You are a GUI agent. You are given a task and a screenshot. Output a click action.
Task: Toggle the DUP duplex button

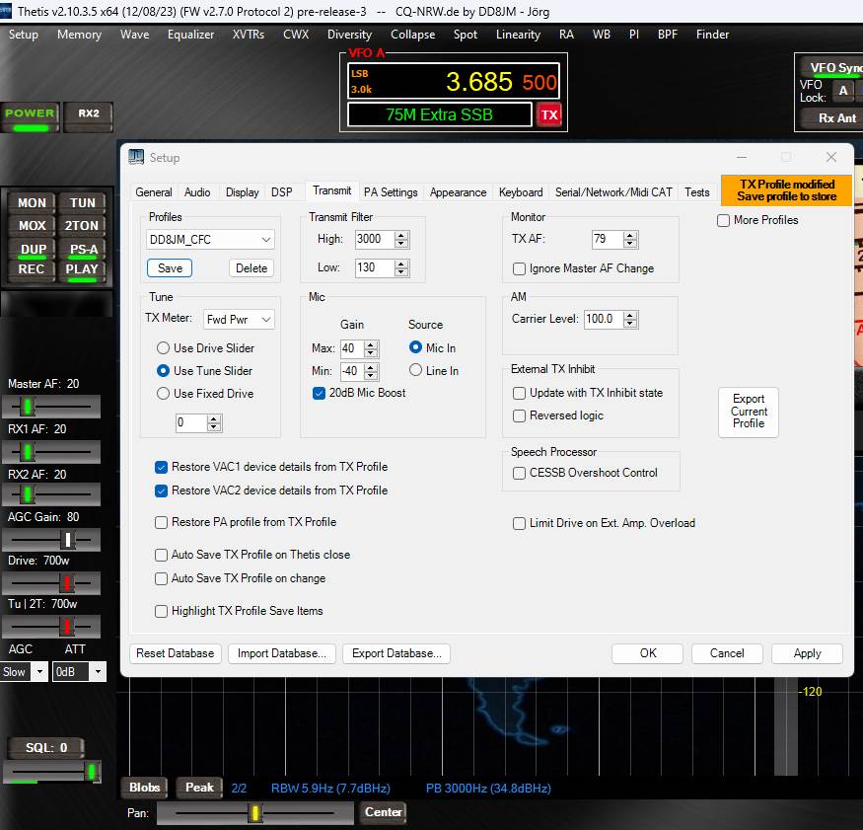tap(32, 249)
